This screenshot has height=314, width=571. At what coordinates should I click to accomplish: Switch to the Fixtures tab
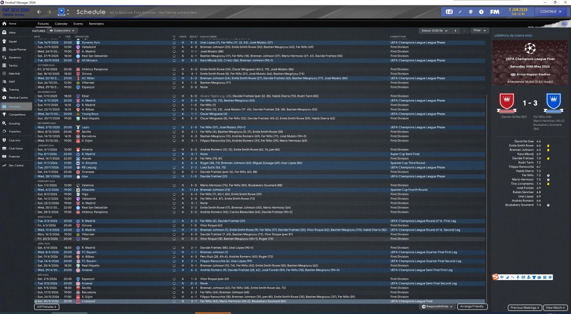(x=43, y=24)
